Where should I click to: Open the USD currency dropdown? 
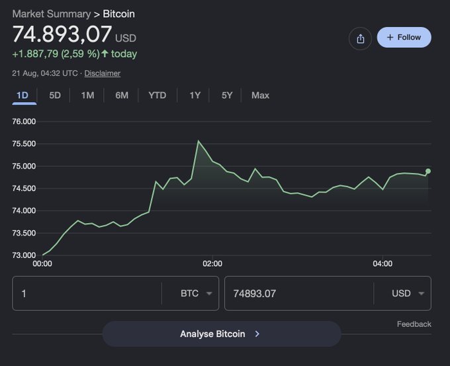(x=408, y=293)
